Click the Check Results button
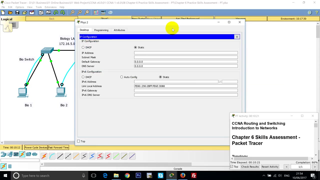320x180 pixels. coord(250,167)
